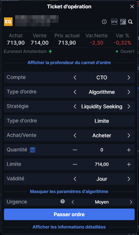Raise Urgence level with right arrow
Image resolution: width=139 pixels, height=235 pixels.
(x=131, y=202)
